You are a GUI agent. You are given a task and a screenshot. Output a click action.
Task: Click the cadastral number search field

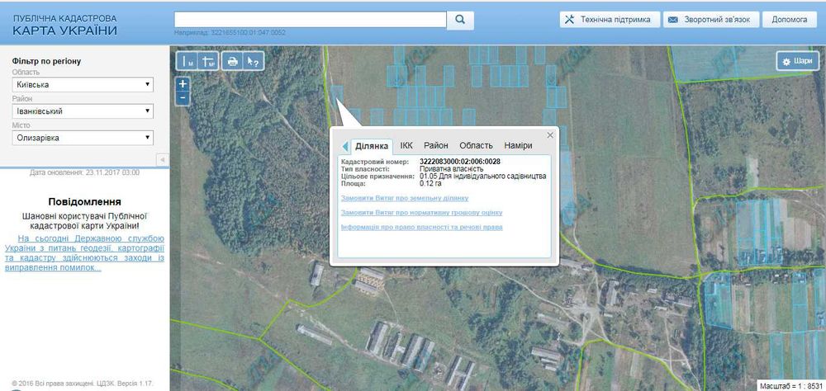[311, 20]
